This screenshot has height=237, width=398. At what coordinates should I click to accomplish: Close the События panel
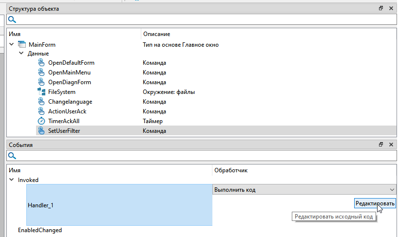click(x=391, y=145)
